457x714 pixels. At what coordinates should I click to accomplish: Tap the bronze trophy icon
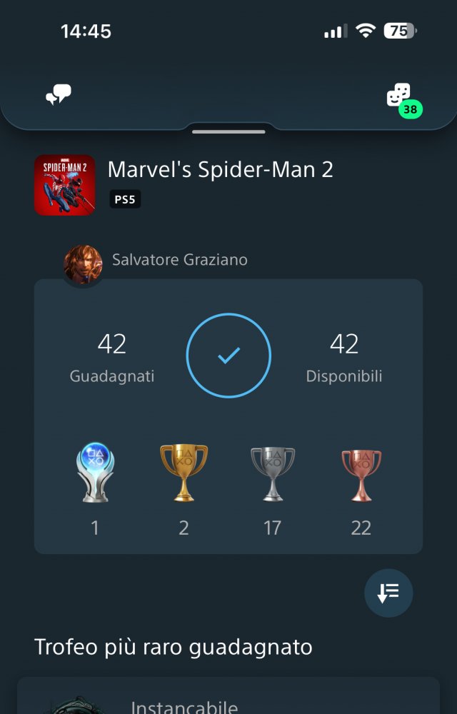click(x=361, y=471)
